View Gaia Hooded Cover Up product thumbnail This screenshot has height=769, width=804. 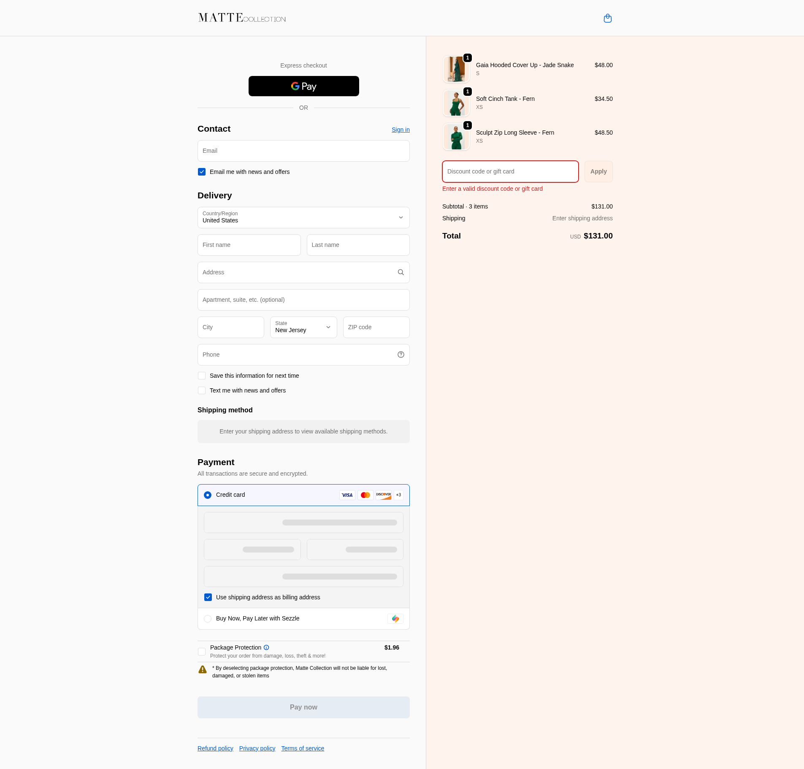456,69
